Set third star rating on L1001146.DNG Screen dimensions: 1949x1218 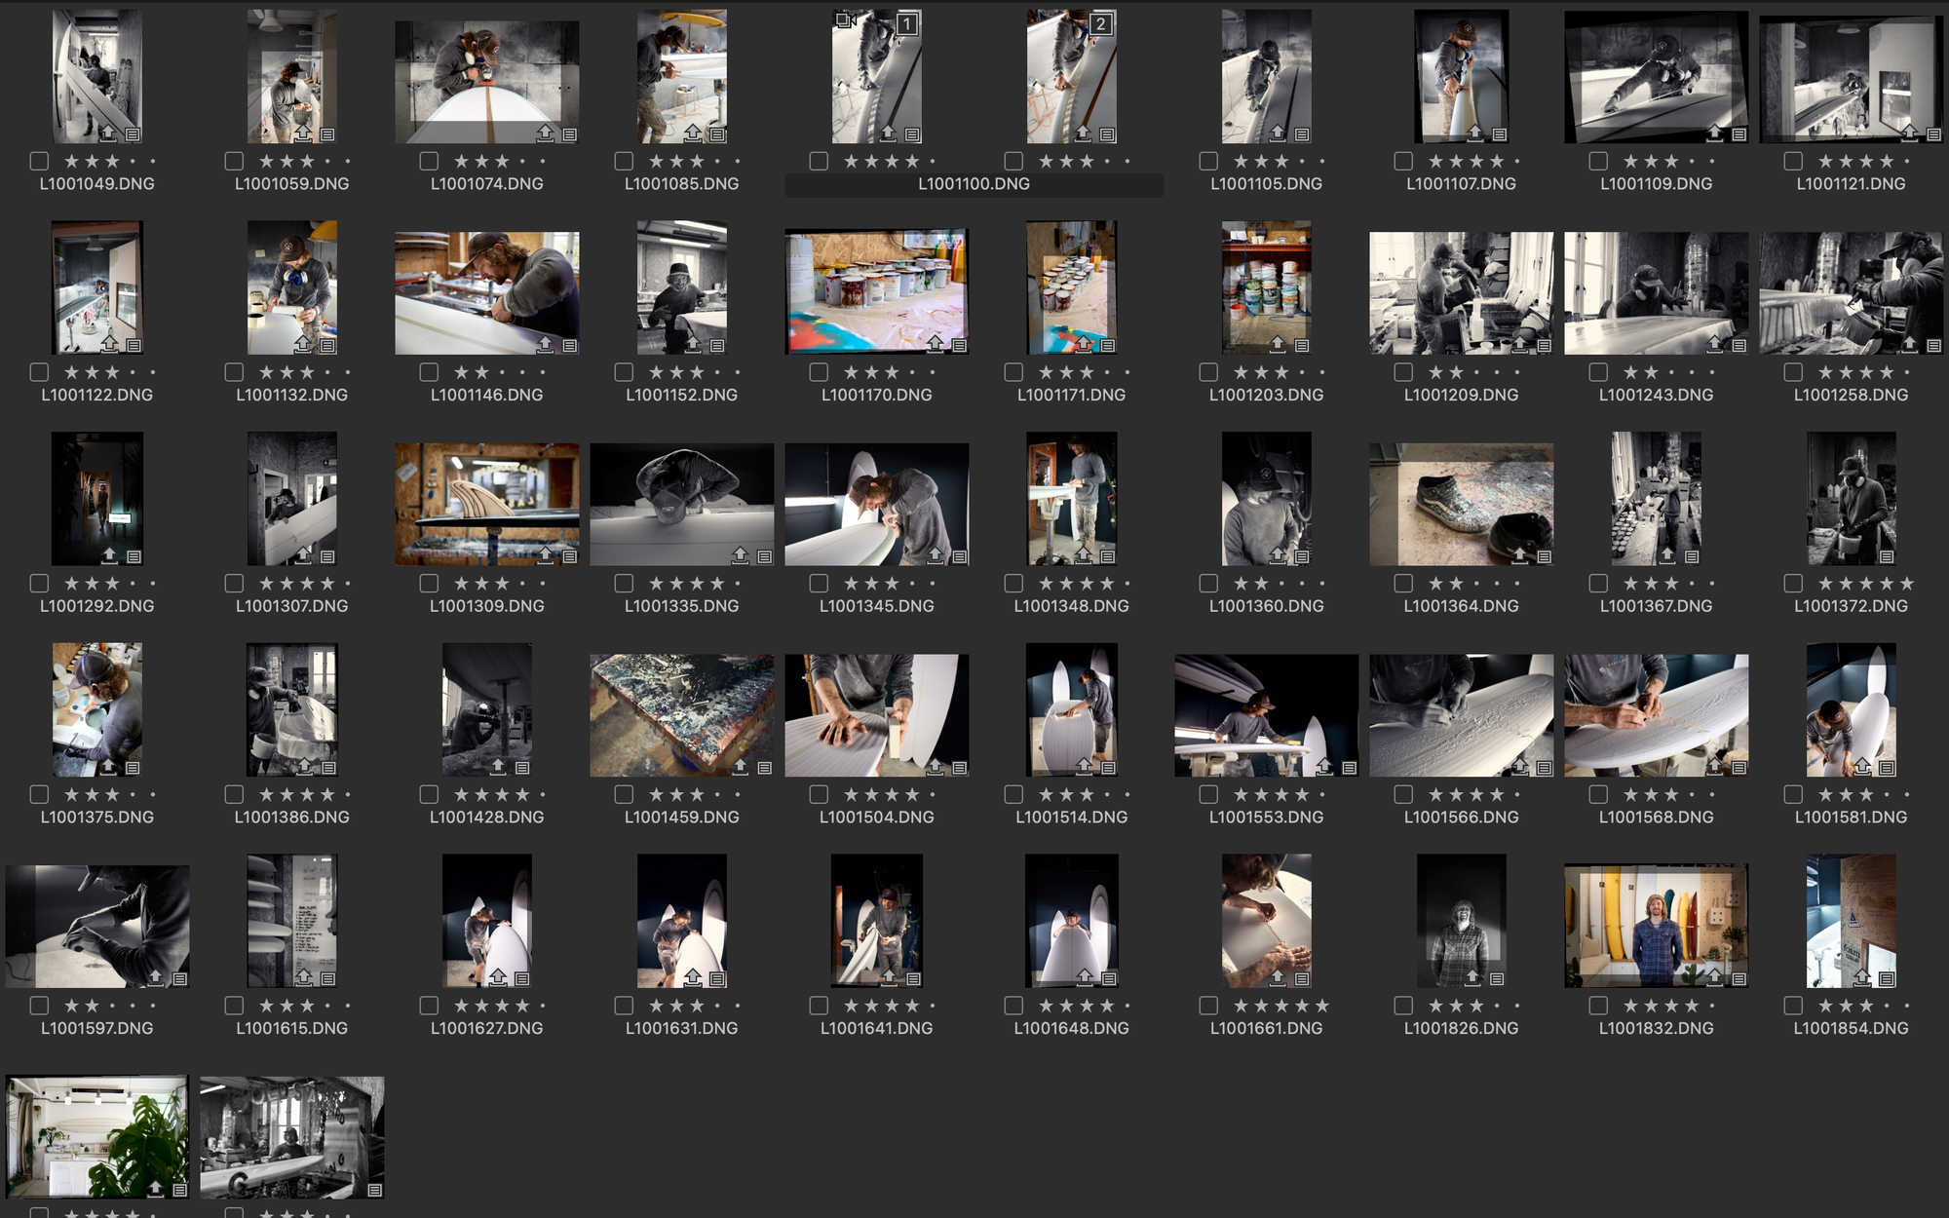[502, 372]
